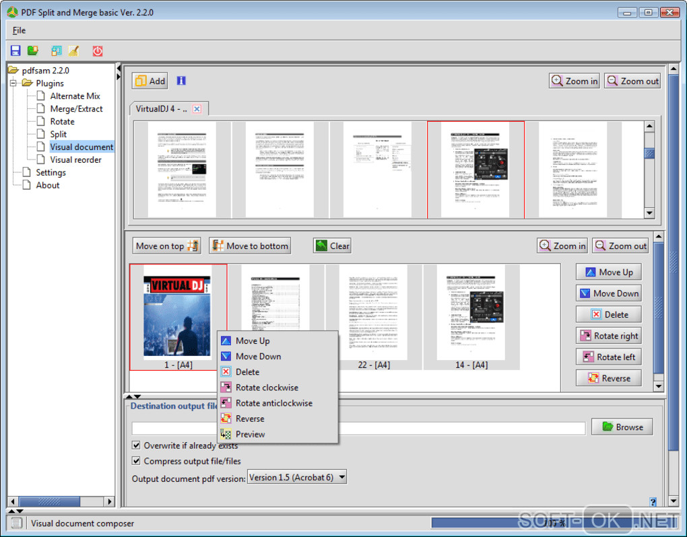The height and width of the screenshot is (537, 687).
Task: Open output document pdf version dropdown
Action: (297, 478)
